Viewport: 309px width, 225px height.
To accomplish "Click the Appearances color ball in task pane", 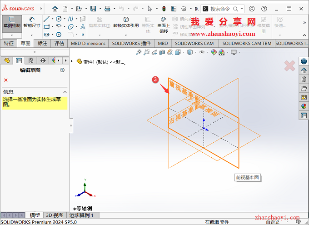I will click(x=304, y=106).
